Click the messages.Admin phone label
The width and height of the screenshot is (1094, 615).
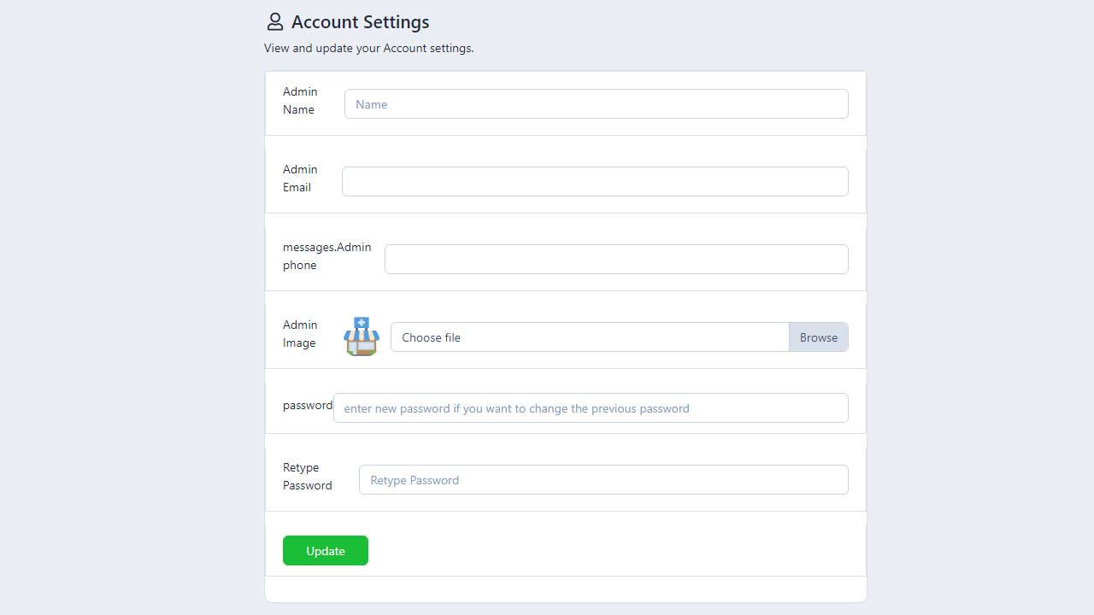click(326, 256)
